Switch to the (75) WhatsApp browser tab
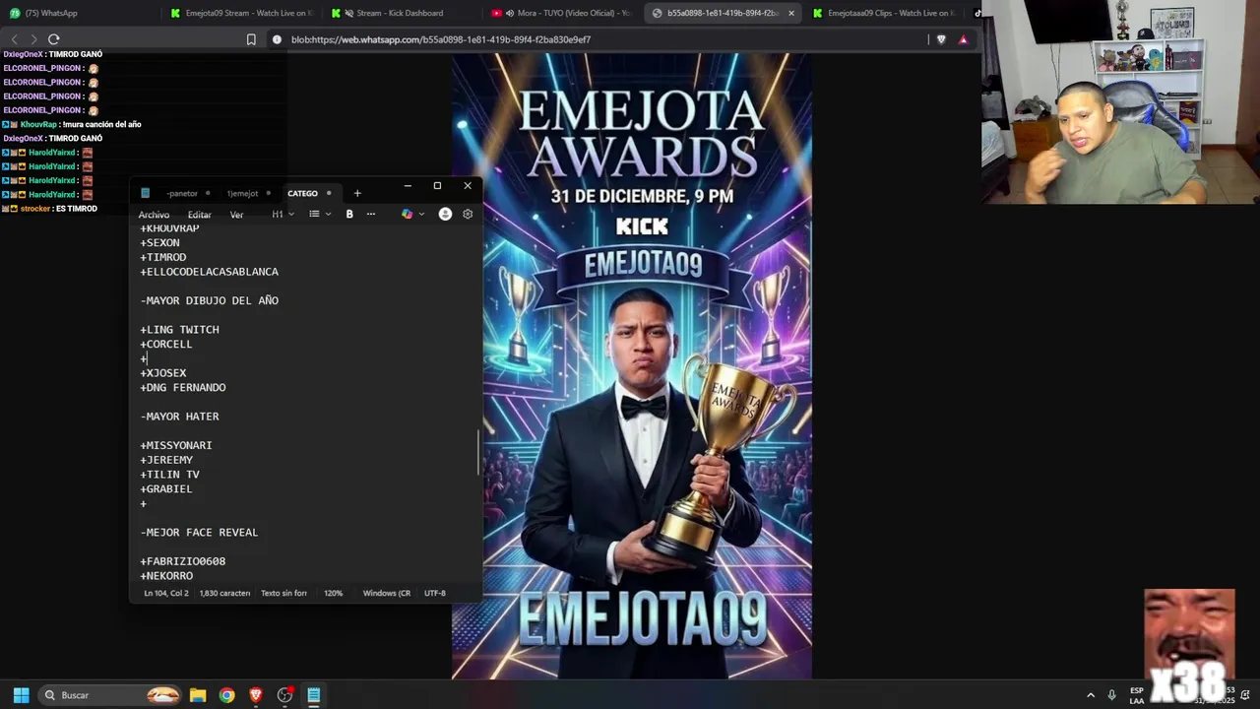 click(x=79, y=13)
